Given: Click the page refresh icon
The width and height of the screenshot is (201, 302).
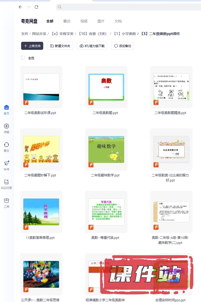Looking at the screenshot, I should tap(36, 7).
